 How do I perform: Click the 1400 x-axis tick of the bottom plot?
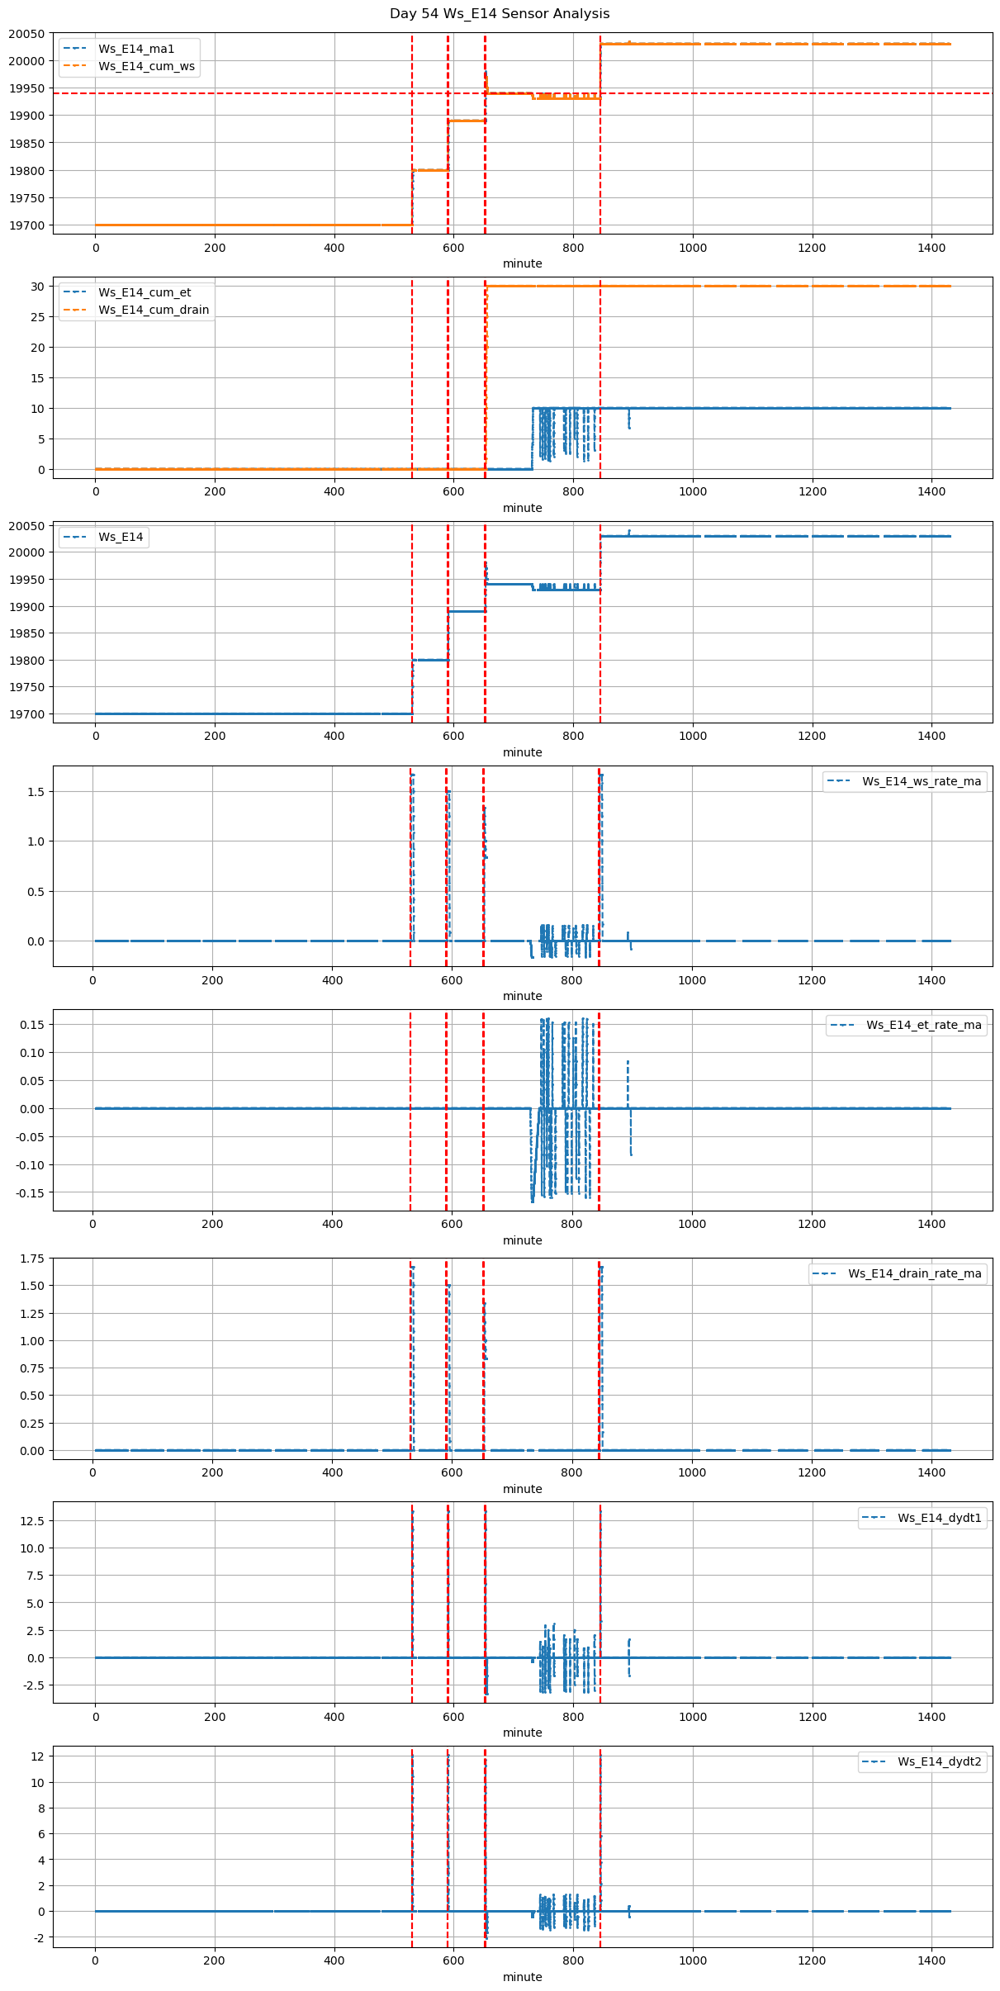pos(931,1960)
